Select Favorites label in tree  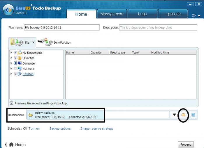(28, 58)
